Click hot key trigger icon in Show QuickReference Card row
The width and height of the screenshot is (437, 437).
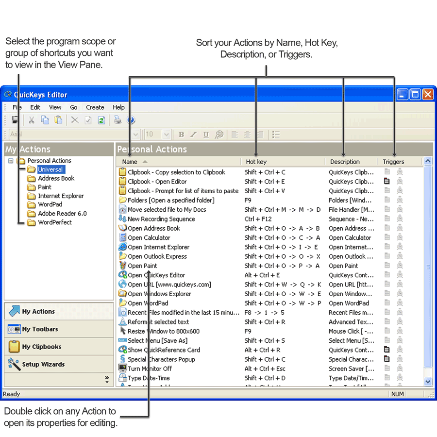tap(387, 350)
